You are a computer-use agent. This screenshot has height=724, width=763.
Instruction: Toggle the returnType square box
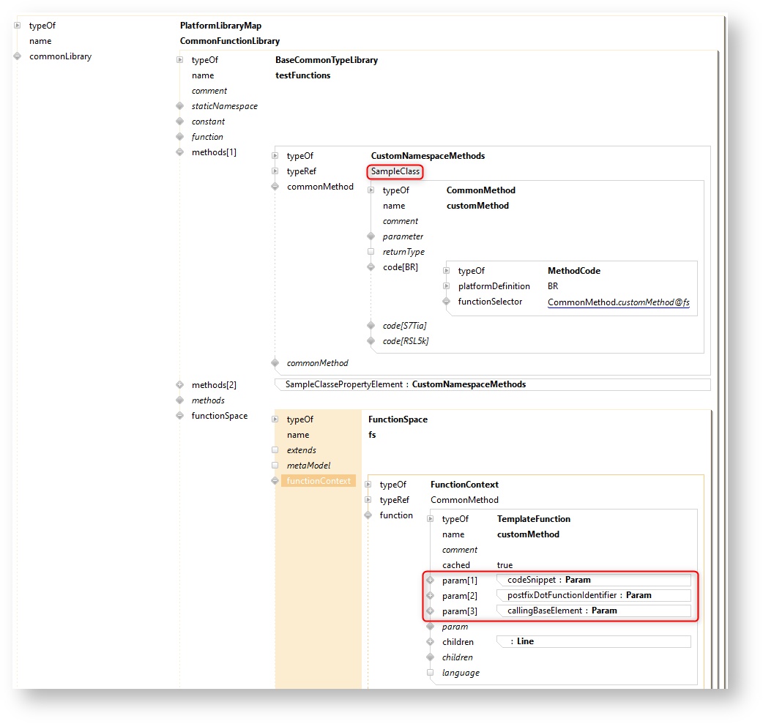point(371,252)
